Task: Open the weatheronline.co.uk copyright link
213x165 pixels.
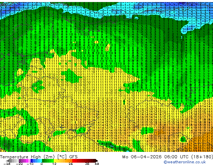Action: click(185, 162)
